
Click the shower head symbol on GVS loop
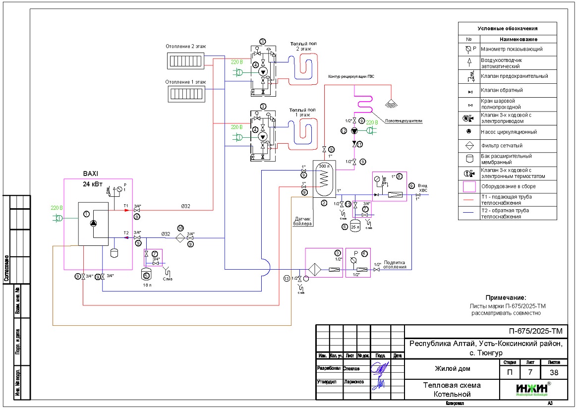[x=392, y=102]
